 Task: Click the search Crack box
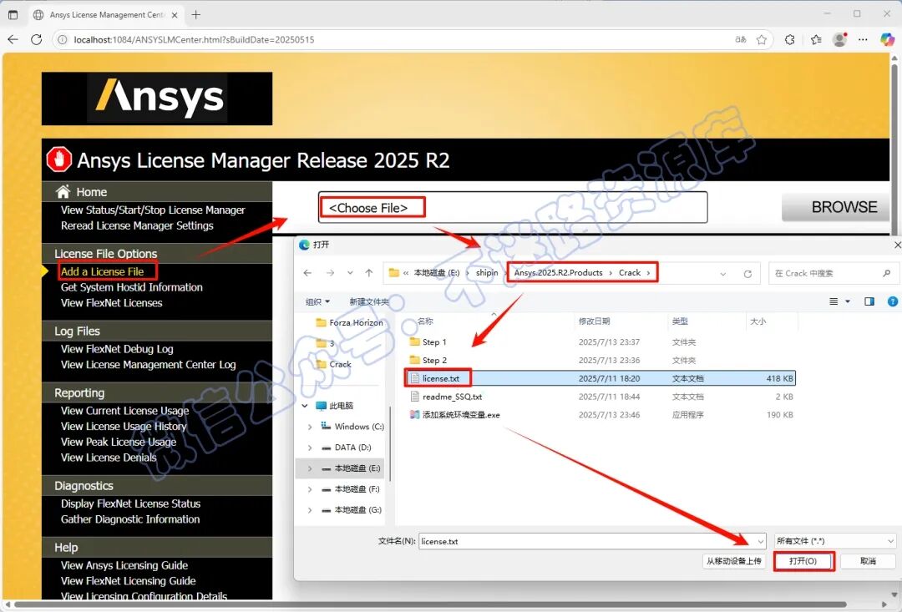click(832, 273)
